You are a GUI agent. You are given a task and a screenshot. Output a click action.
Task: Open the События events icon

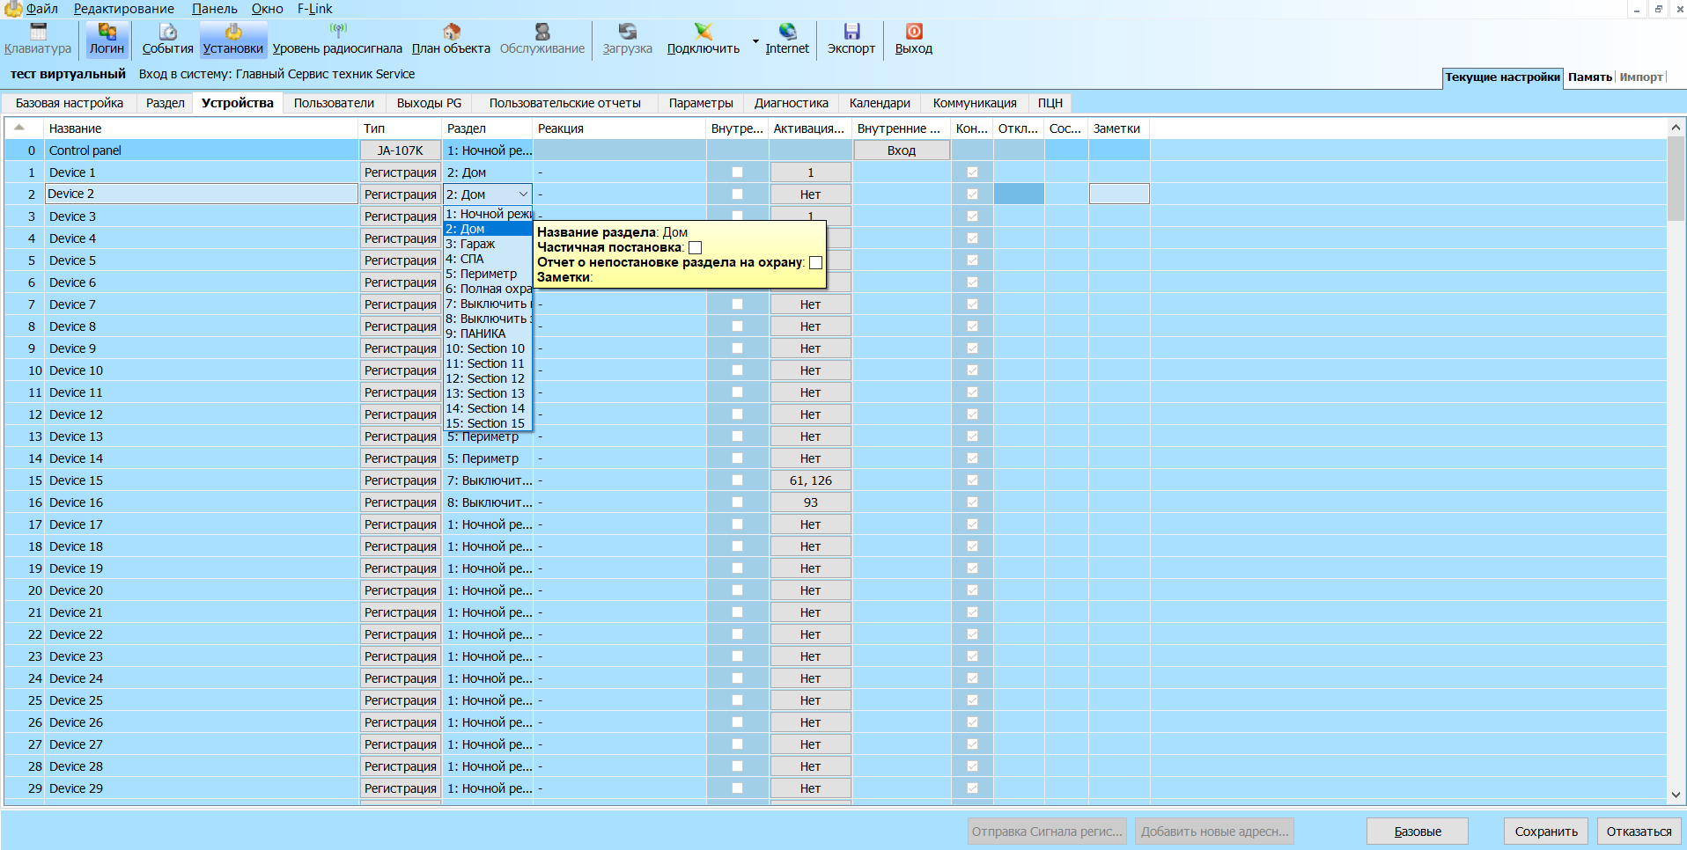tap(167, 33)
